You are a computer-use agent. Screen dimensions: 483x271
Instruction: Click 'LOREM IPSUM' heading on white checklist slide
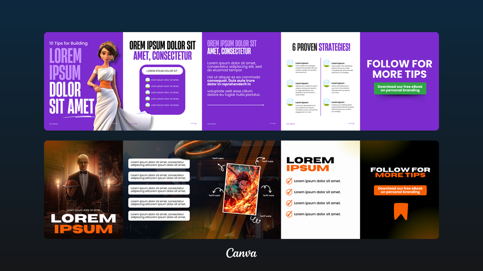coord(310,165)
